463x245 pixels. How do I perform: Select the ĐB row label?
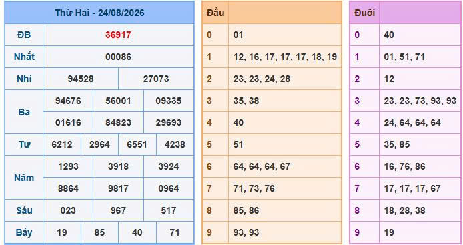tap(24, 35)
